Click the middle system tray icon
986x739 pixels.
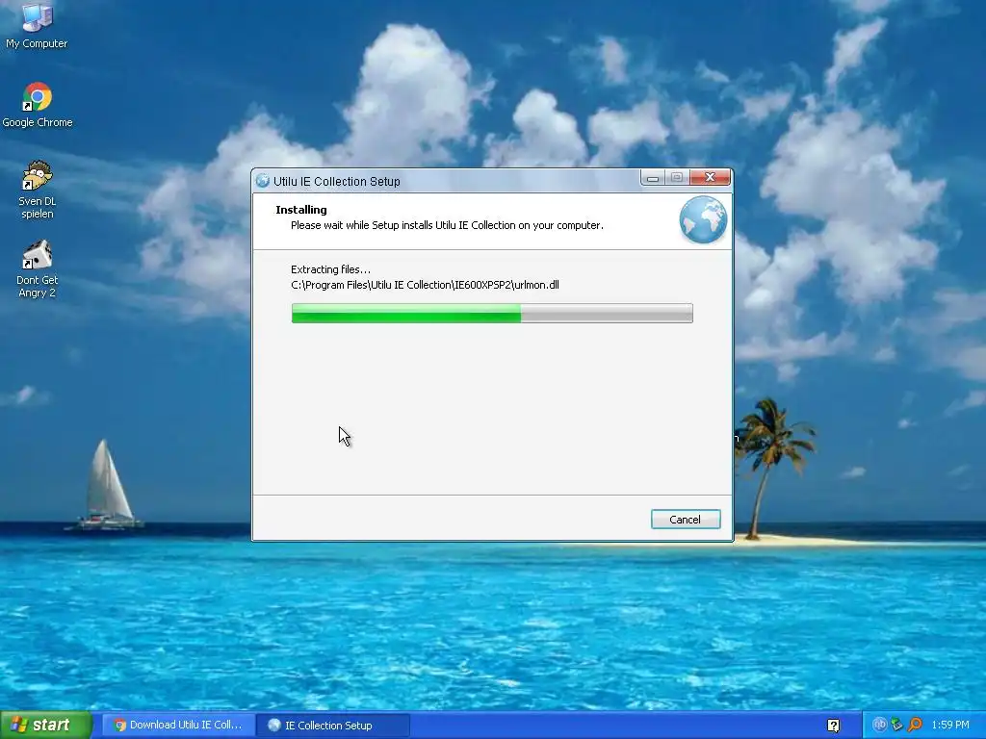coord(896,725)
